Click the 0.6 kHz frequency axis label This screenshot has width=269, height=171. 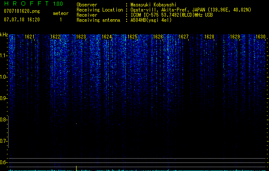coord(3,162)
